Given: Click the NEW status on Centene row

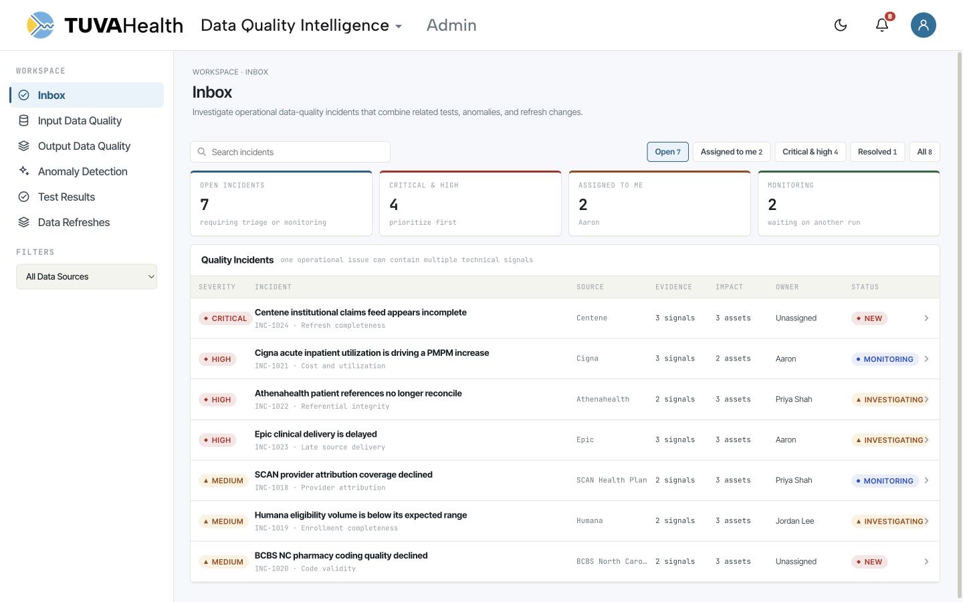Looking at the screenshot, I should [869, 318].
